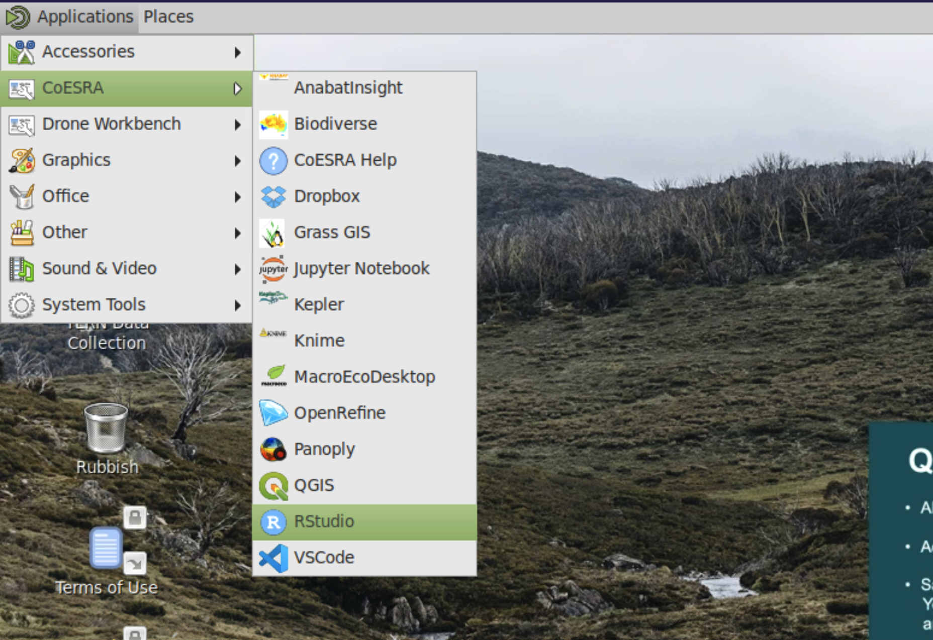Select the Terms of Use label text
933x640 pixels.
[x=107, y=588]
